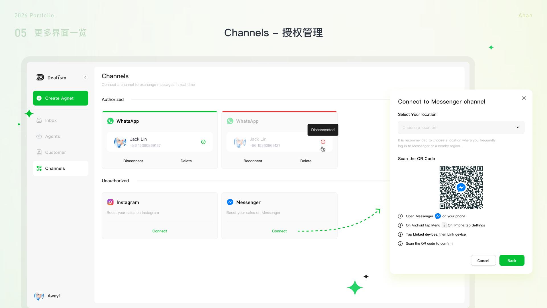The image size is (547, 308).
Task: Click the Customer sidebar icon
Action: [x=39, y=152]
